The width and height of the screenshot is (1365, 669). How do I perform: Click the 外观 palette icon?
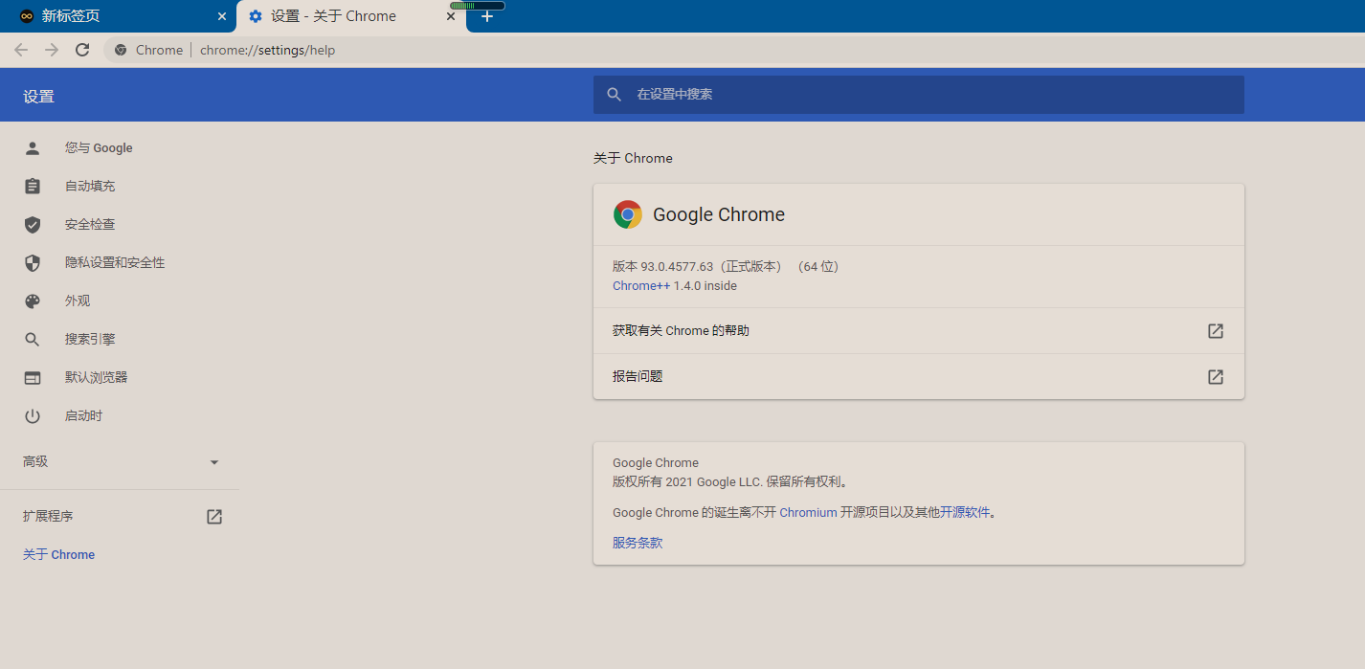(x=32, y=301)
